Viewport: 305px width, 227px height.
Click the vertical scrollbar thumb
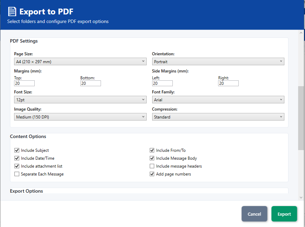[x=301, y=118]
